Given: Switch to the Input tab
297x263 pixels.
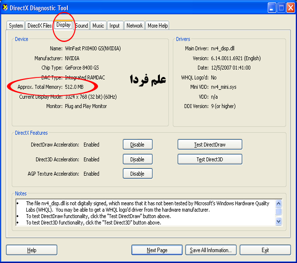Looking at the screenshot, I should 115,26.
